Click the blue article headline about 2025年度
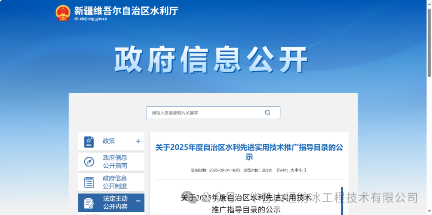Viewport: 432px width, 215px height. [249, 152]
